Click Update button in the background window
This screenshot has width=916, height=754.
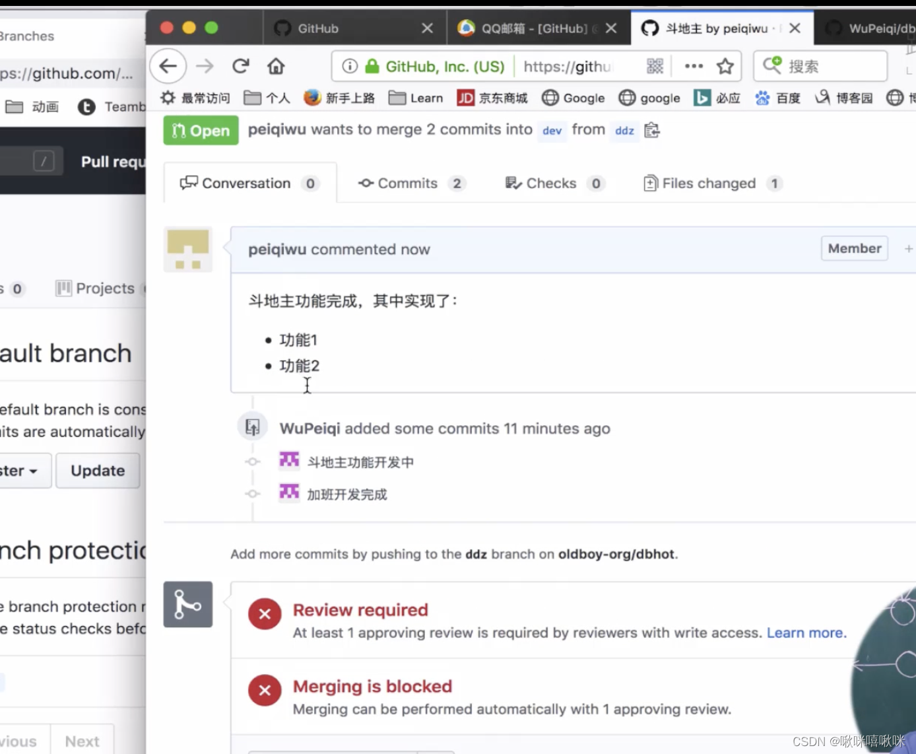pyautogui.click(x=98, y=470)
